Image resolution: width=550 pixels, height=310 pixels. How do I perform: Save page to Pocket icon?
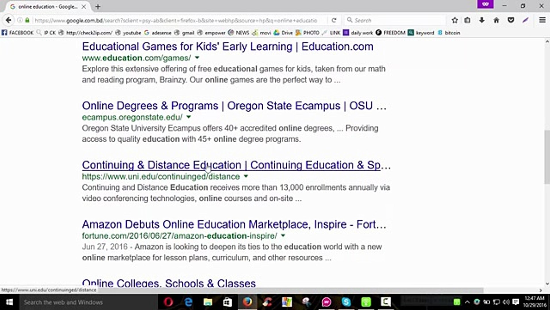pyautogui.click(x=511, y=20)
